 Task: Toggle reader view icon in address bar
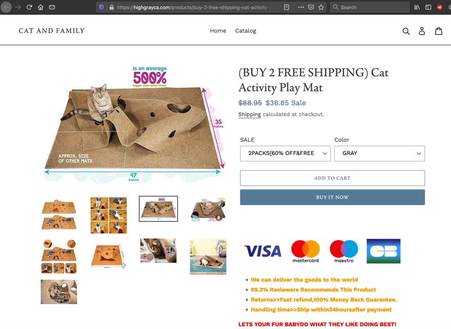click(x=286, y=7)
